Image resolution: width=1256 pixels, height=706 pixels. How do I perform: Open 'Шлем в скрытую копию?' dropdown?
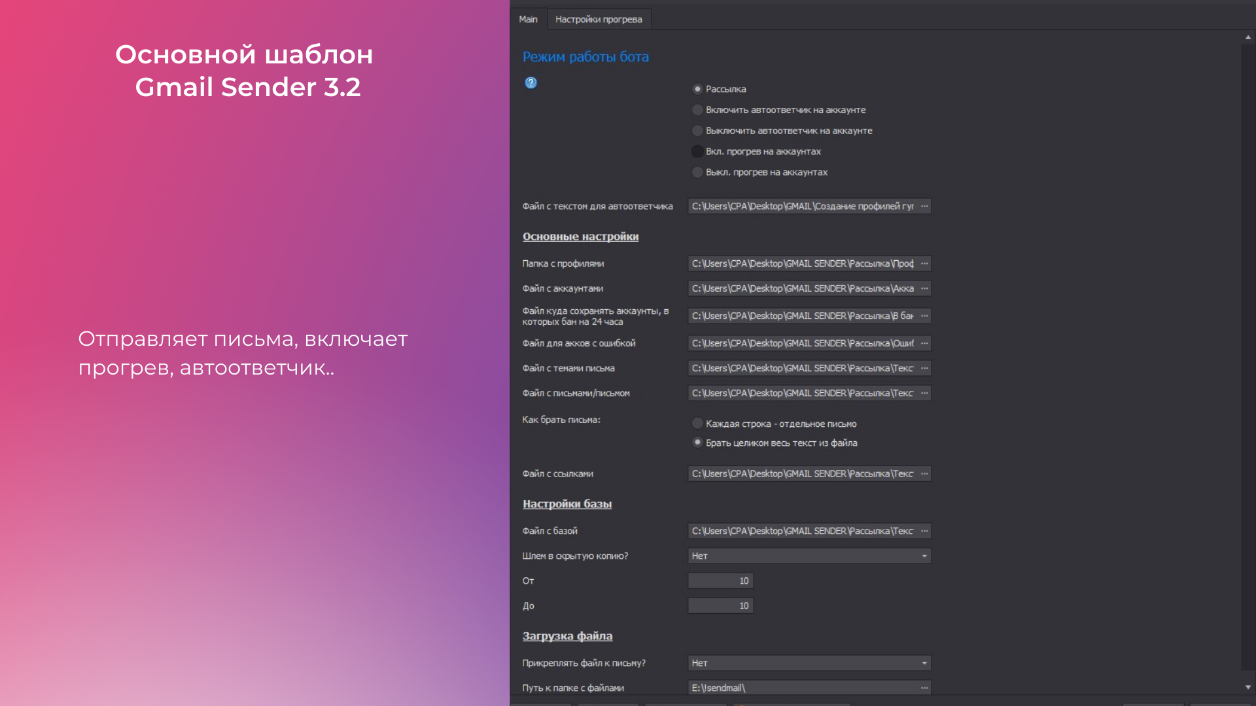click(x=810, y=556)
